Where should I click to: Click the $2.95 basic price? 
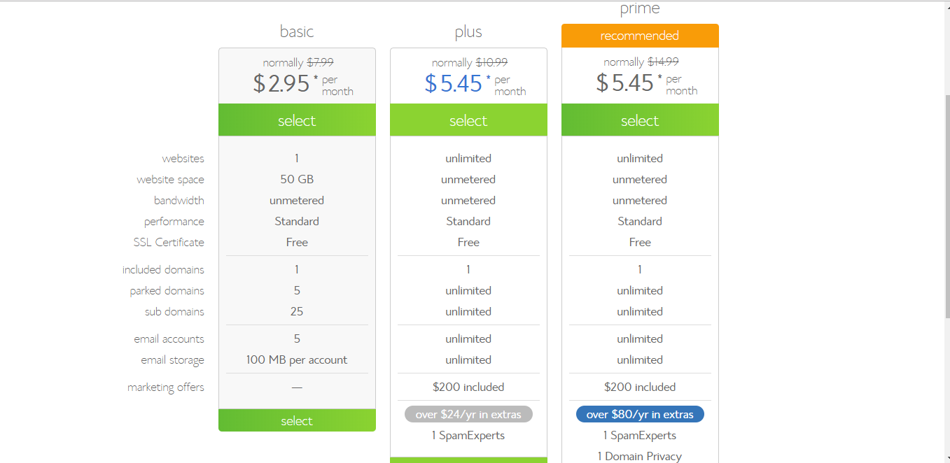(x=281, y=83)
